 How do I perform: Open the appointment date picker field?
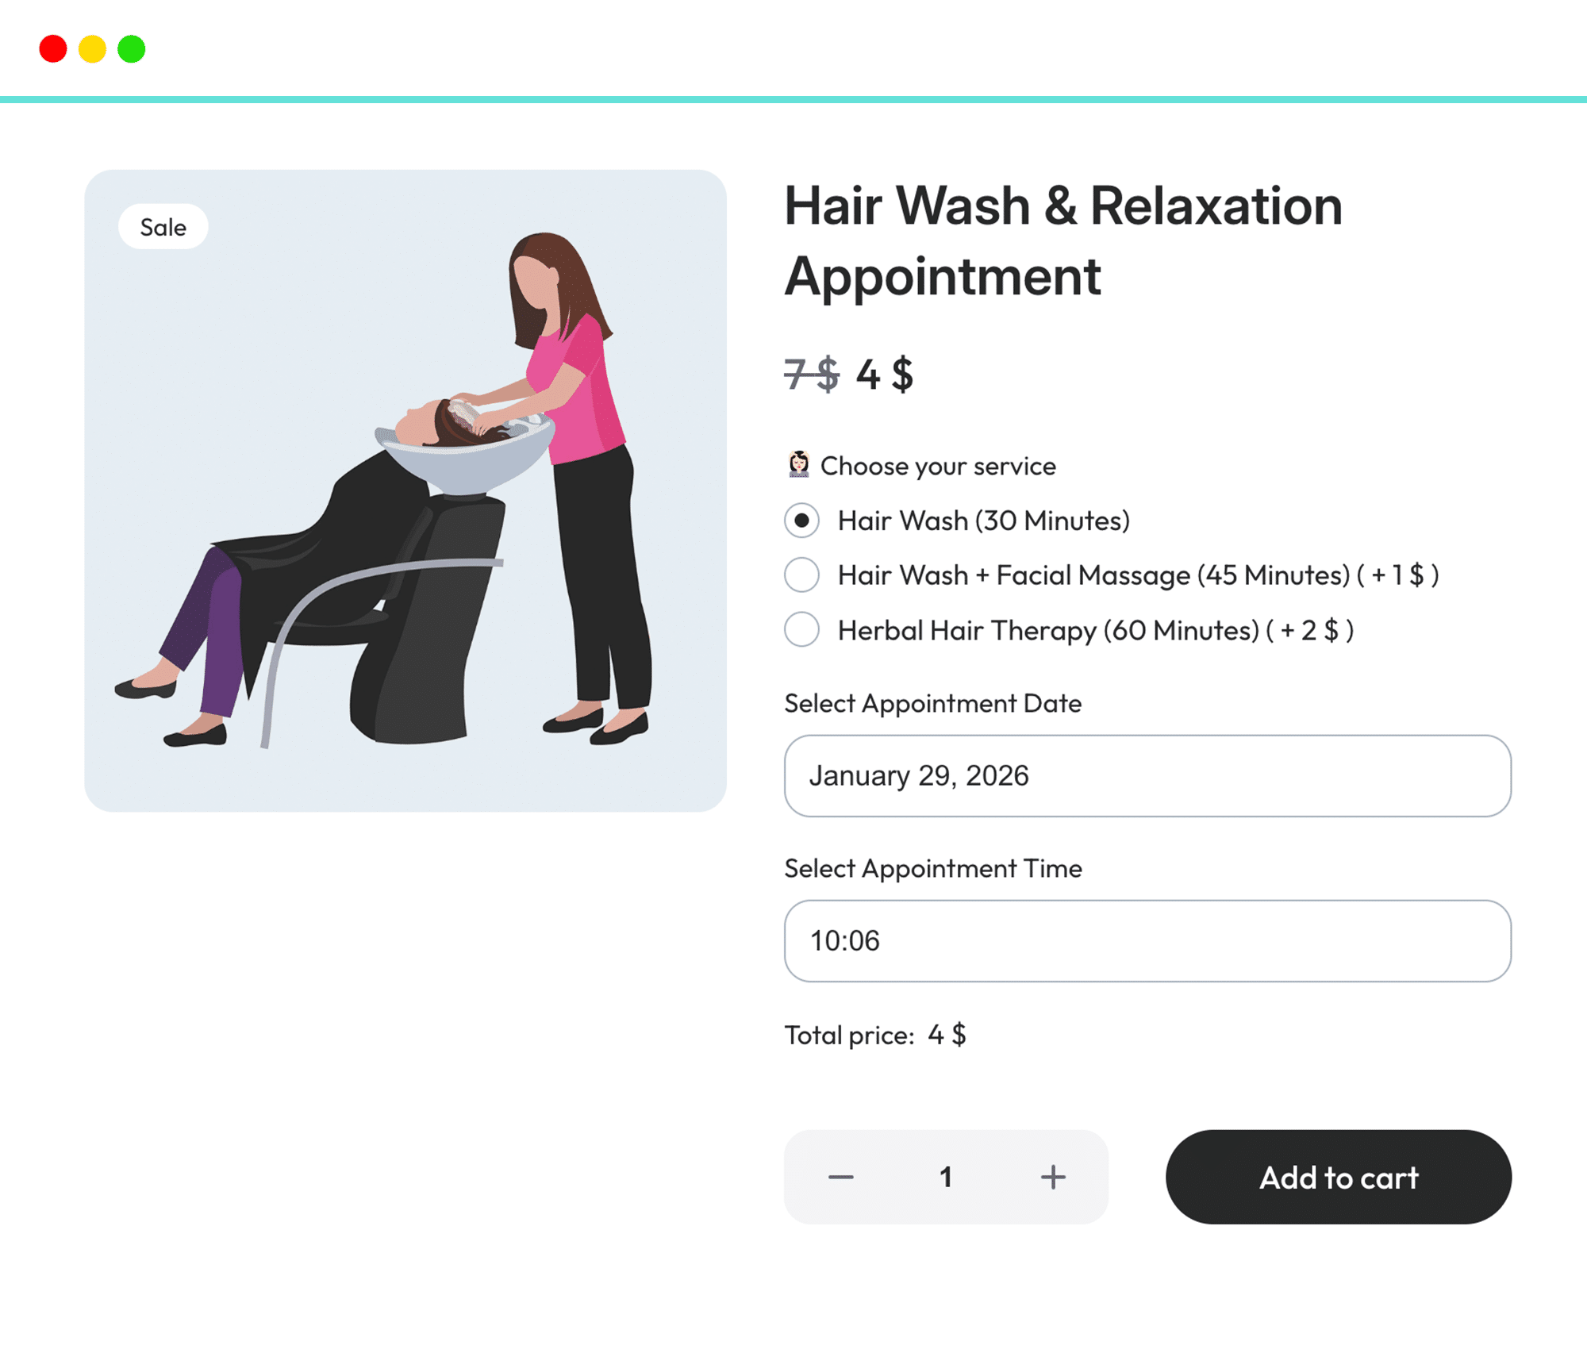[x=1147, y=775]
